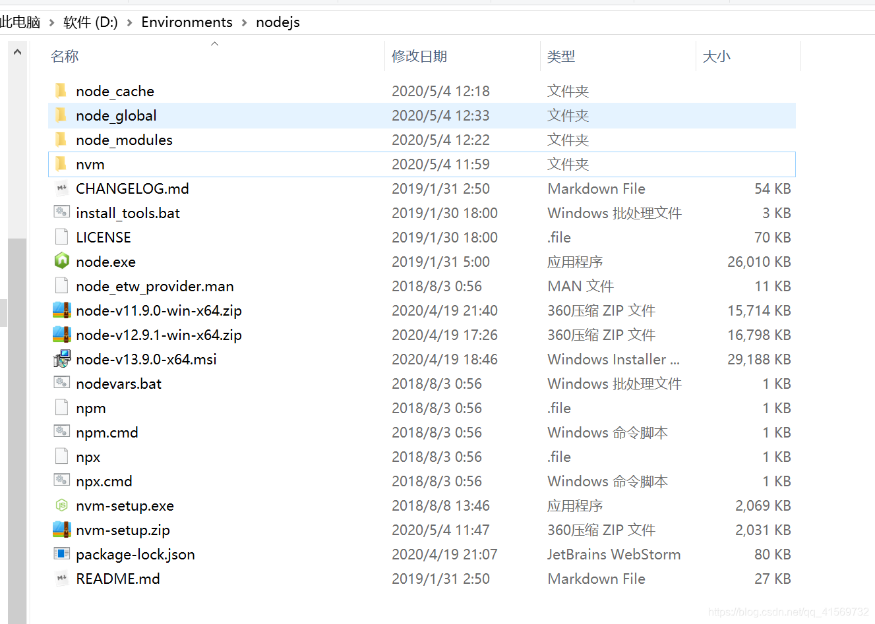
Task: Click the size value 26,010 KB
Action: pyautogui.click(x=759, y=262)
